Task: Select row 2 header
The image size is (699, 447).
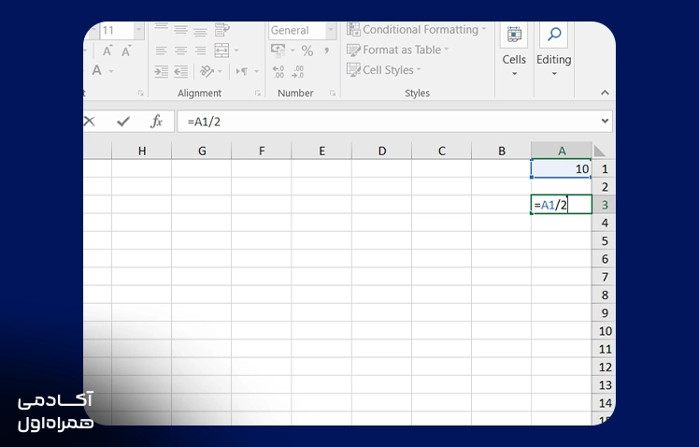Action: coord(605,186)
